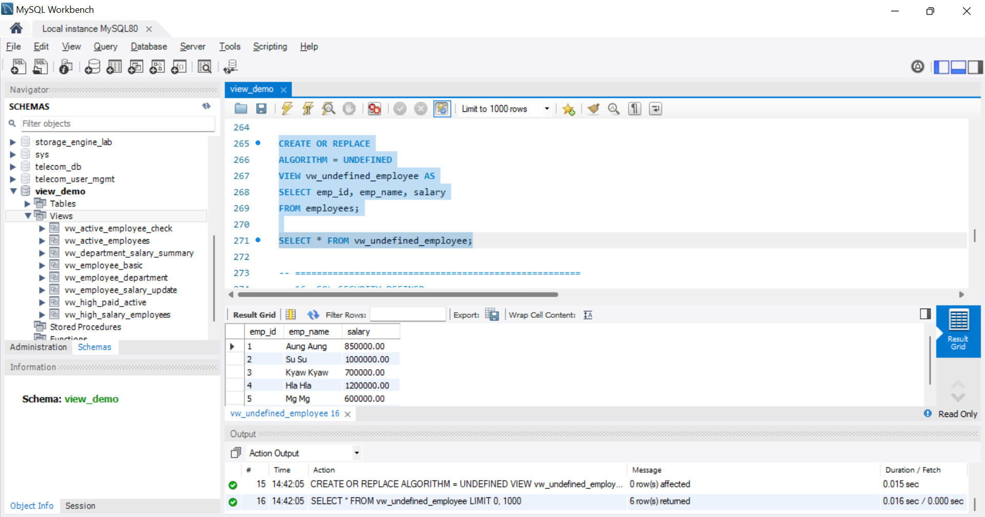Click Filter Rows input field

(408, 315)
